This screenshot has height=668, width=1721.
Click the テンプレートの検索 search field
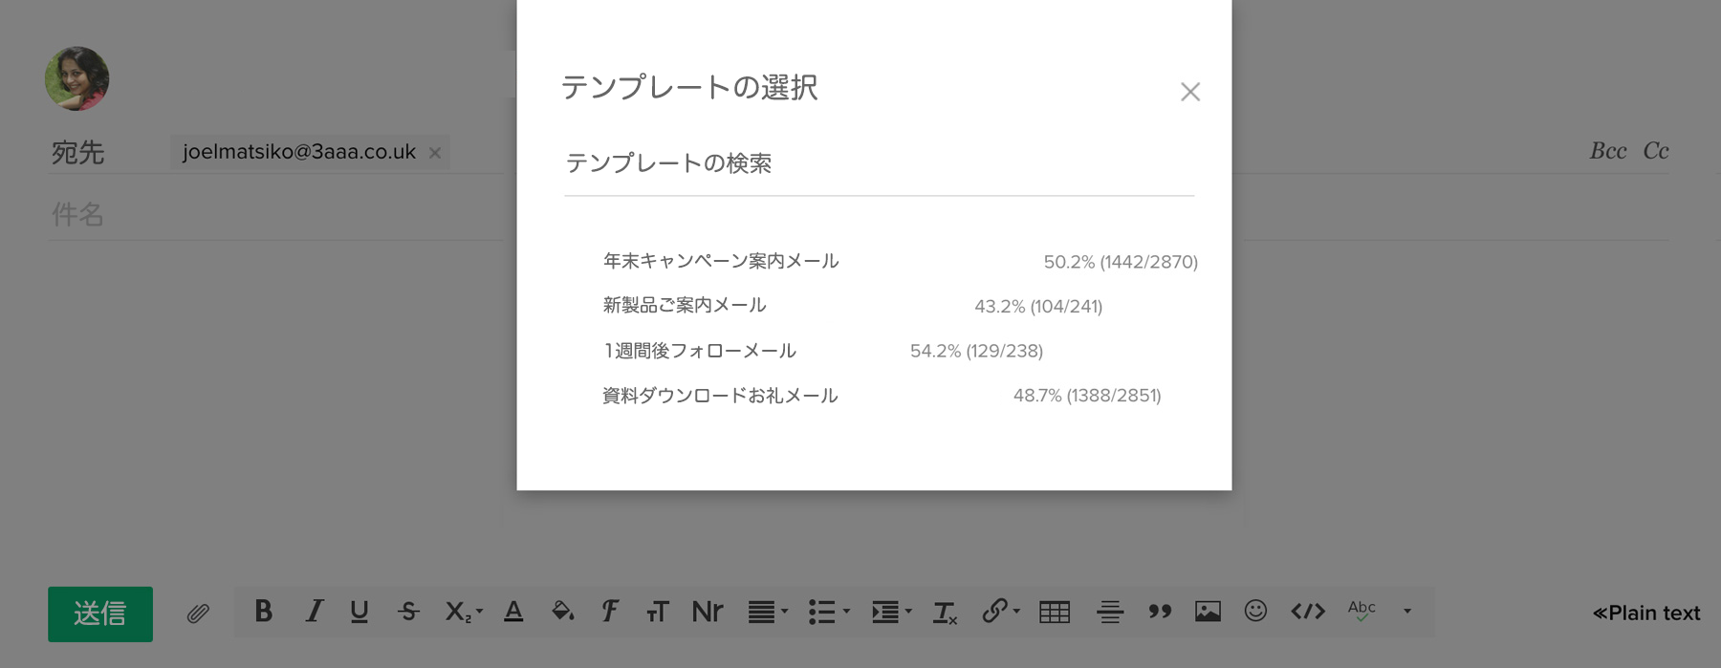click(x=879, y=164)
